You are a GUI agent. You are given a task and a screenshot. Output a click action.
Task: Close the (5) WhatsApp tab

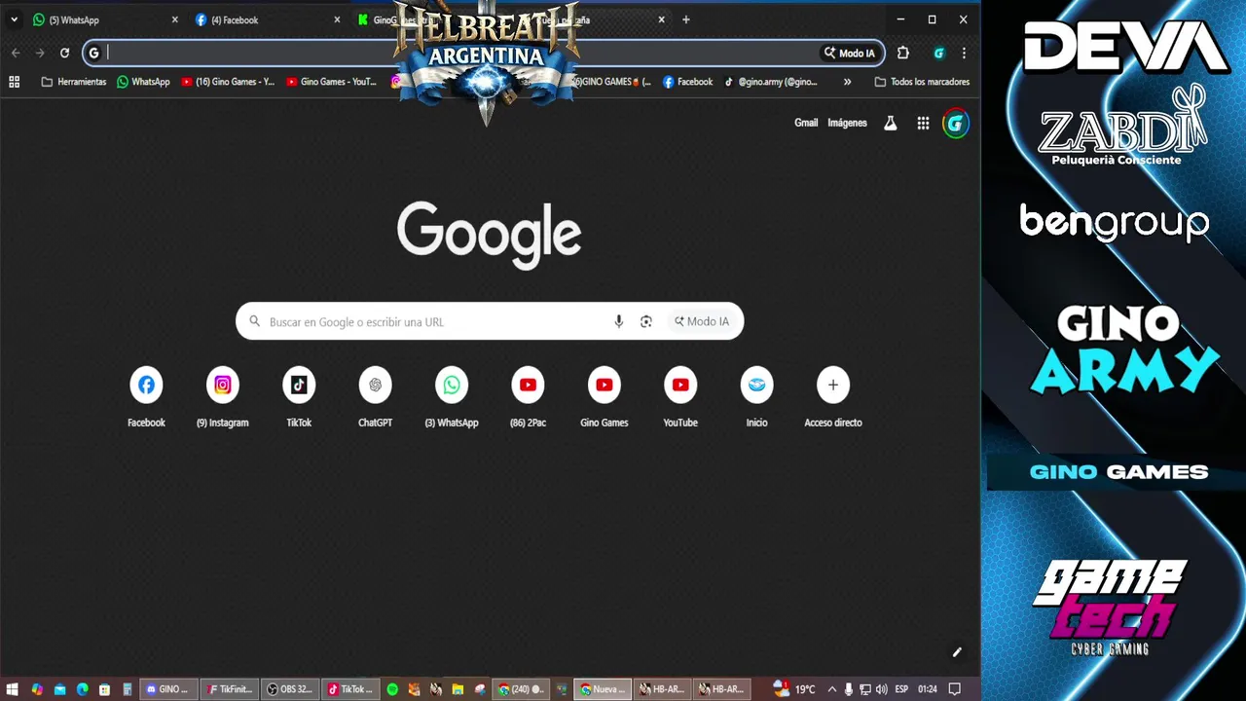click(x=175, y=19)
